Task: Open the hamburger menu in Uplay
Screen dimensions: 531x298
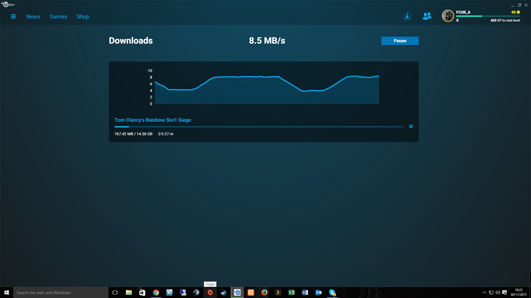Action: 13,17
